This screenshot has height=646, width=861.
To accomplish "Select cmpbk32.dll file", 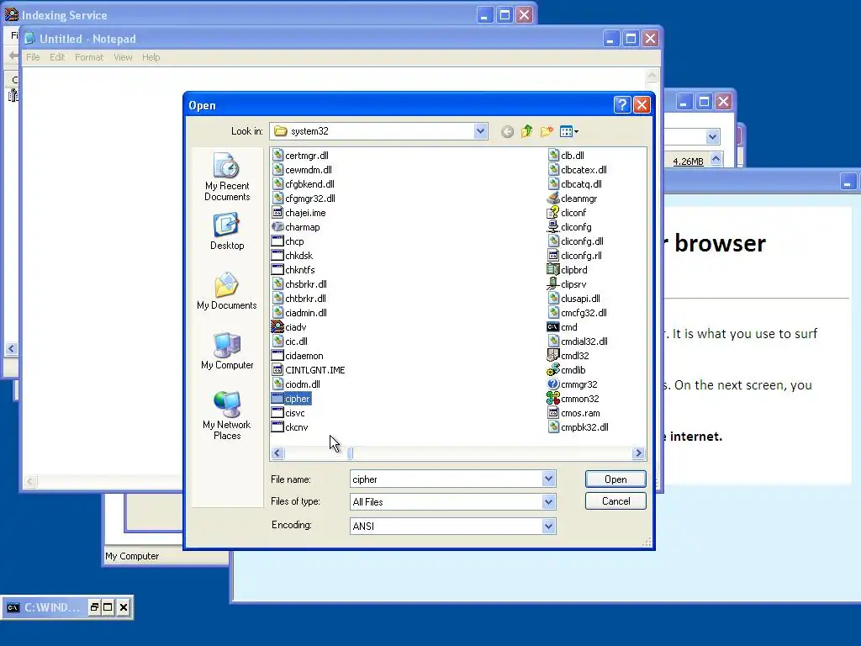I will tap(578, 427).
